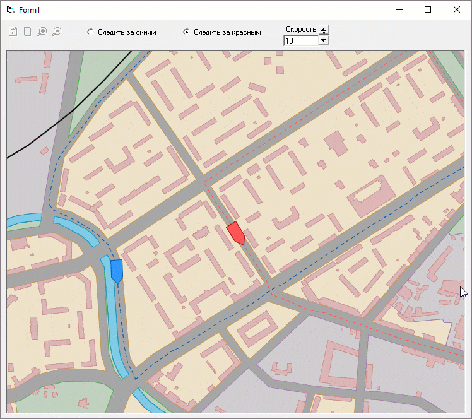Open the Скорость dropdown list arrow
472x419 pixels.
(x=324, y=40)
